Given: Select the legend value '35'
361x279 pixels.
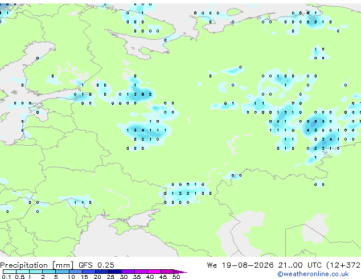Looking at the screenshot, I should [x=137, y=277].
